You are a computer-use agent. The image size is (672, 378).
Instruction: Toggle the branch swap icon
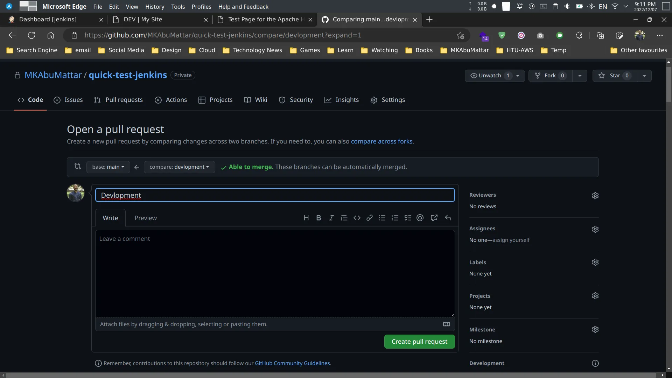pyautogui.click(x=77, y=167)
